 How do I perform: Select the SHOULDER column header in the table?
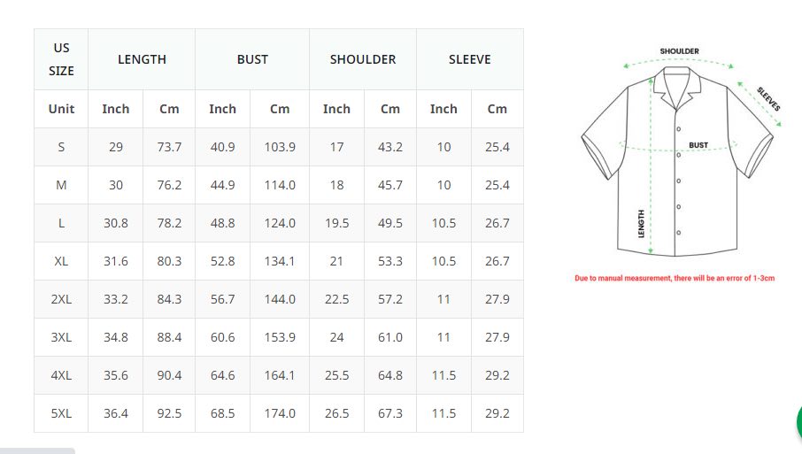362,59
